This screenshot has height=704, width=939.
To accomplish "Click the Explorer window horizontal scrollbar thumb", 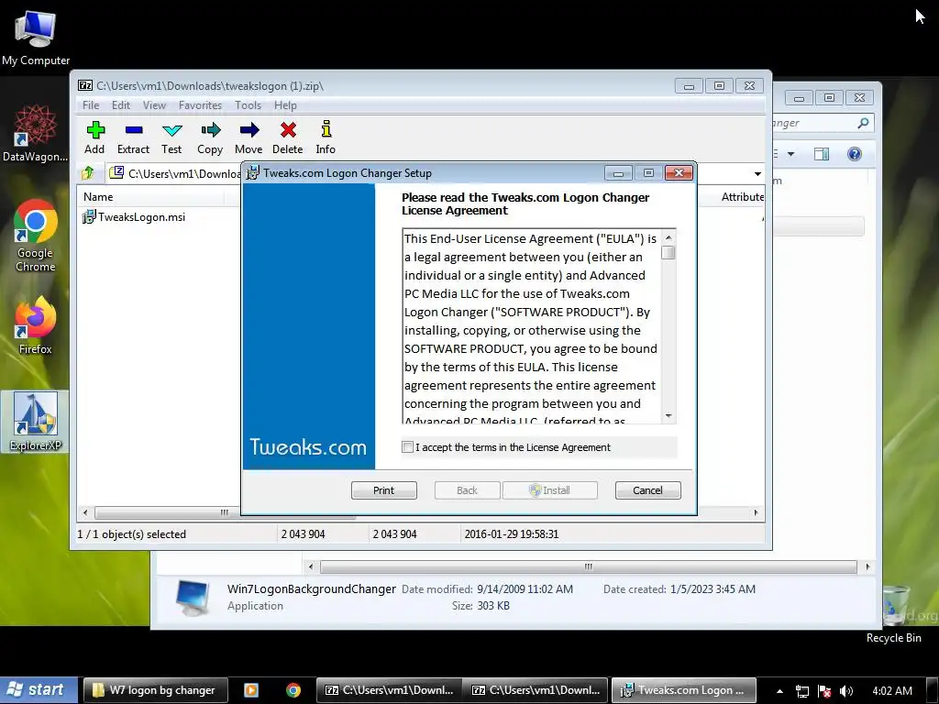I will (589, 566).
